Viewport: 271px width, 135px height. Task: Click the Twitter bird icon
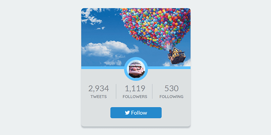tap(127, 113)
